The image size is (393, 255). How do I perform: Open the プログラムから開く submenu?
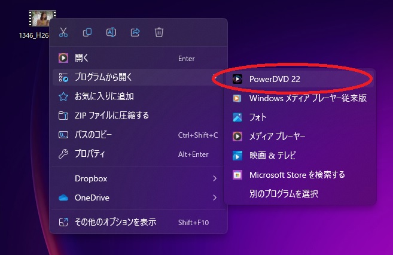(x=138, y=77)
